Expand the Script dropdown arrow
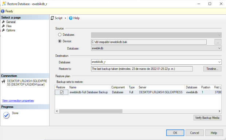The image size is (226, 140). coord(65,18)
